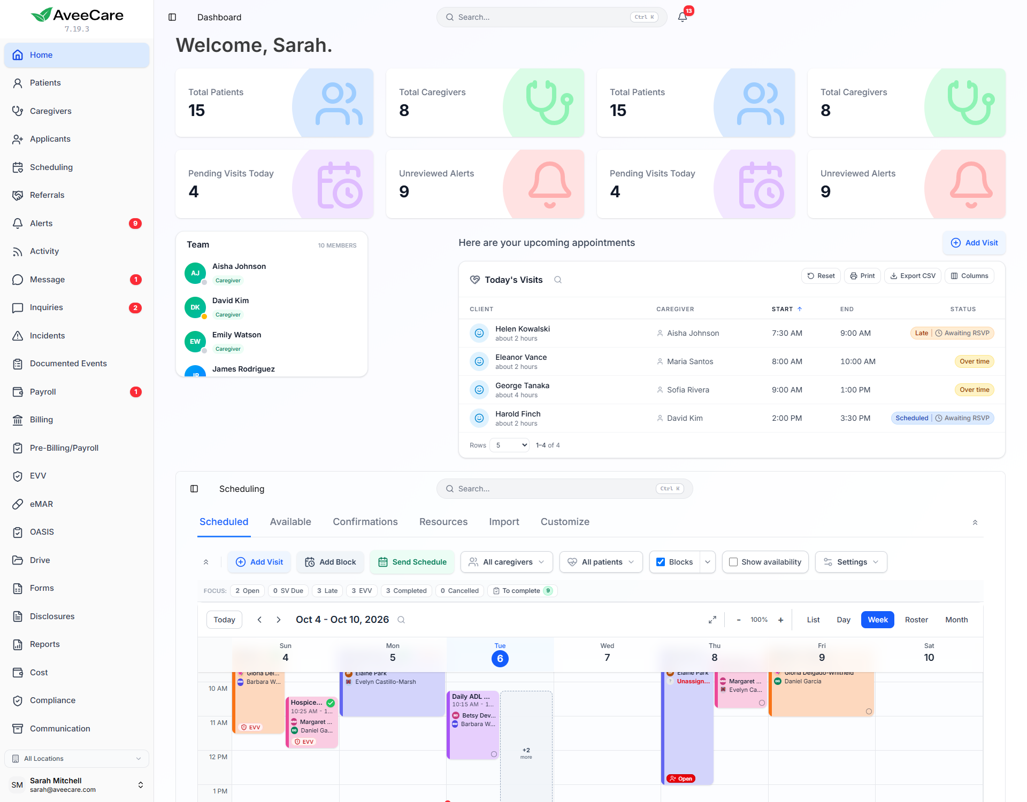Zoom out the calendar with minus icon

tap(739, 620)
